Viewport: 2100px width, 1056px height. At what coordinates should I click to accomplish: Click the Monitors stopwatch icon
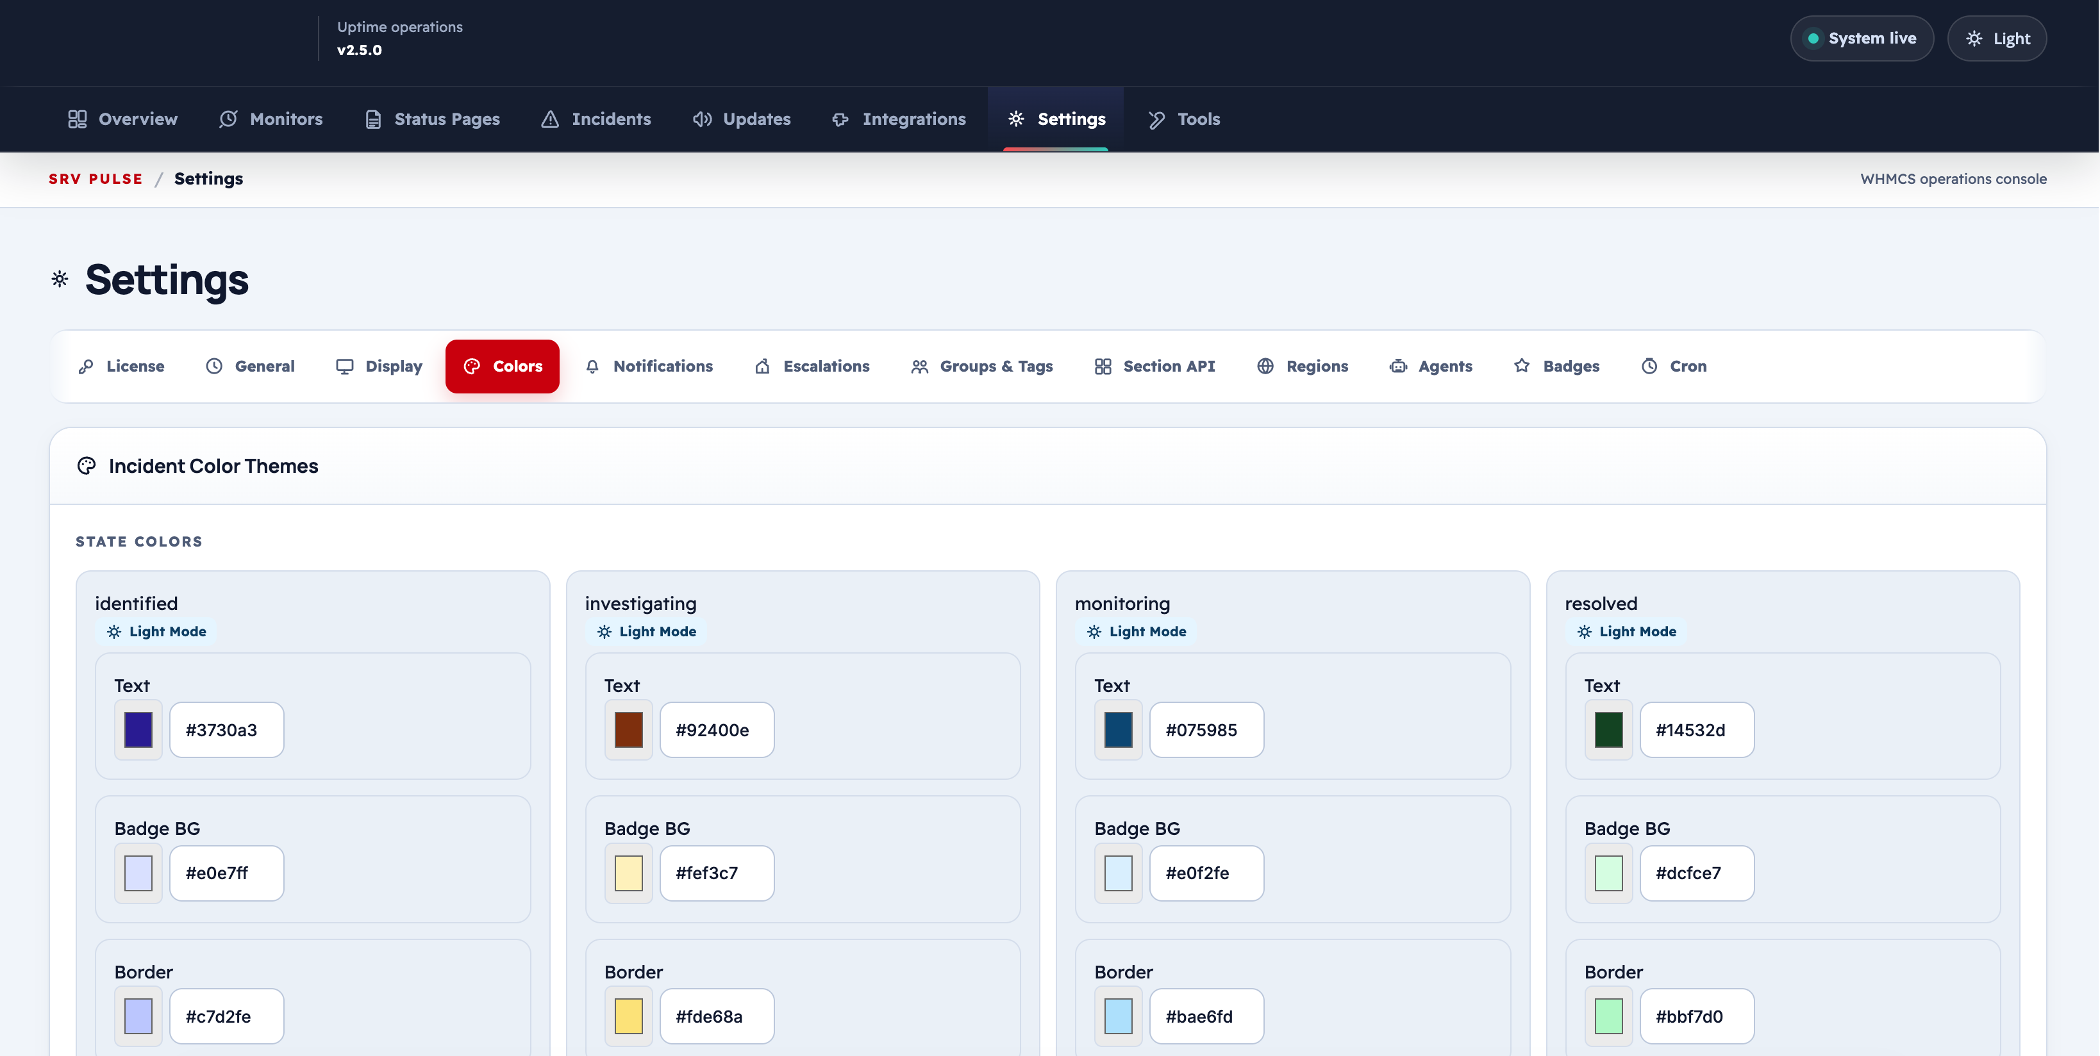click(228, 119)
